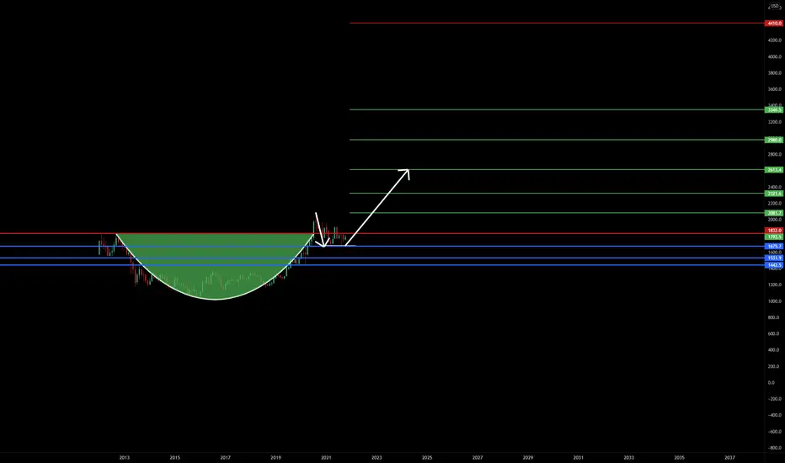Screen dimensions: 785x463
Task: Click the -600.0 price scale tick
Action: 775,432
